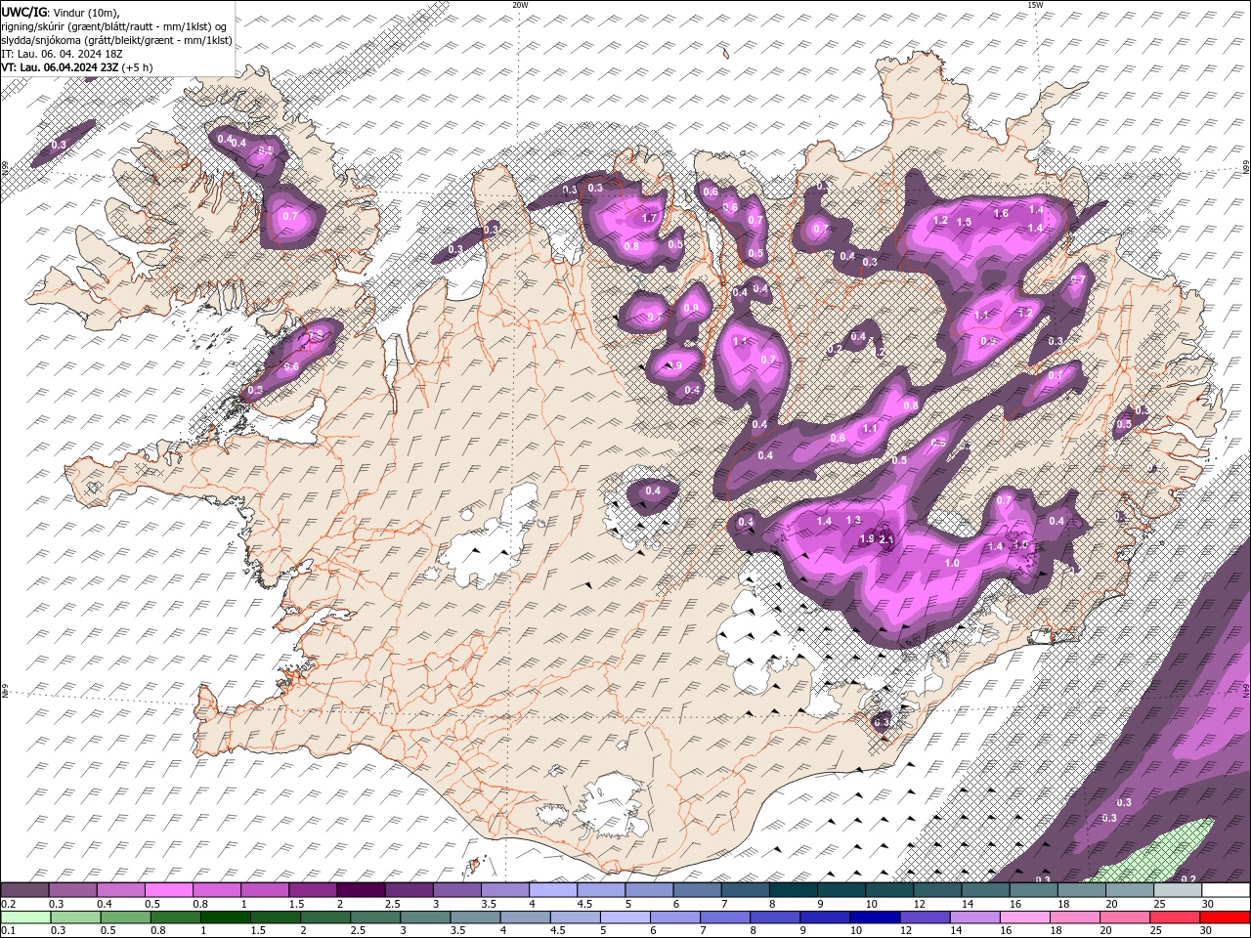Pick the dark green rain swatch at 1
1251x938 pixels.
pos(225,917)
